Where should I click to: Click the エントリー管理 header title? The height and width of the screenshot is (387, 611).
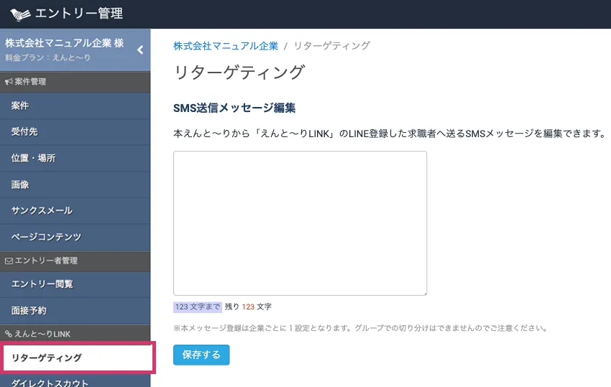click(79, 14)
